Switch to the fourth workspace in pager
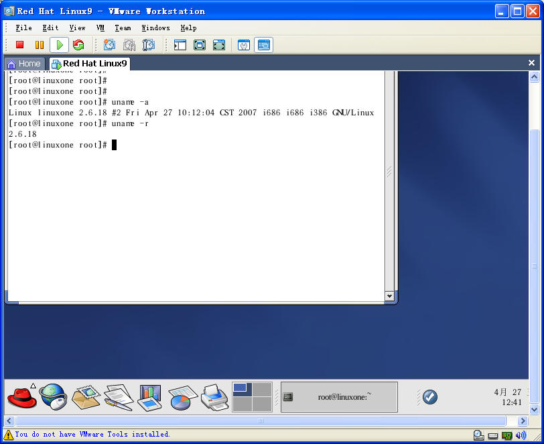Image resolution: width=544 pixels, height=444 pixels. pos(262,404)
